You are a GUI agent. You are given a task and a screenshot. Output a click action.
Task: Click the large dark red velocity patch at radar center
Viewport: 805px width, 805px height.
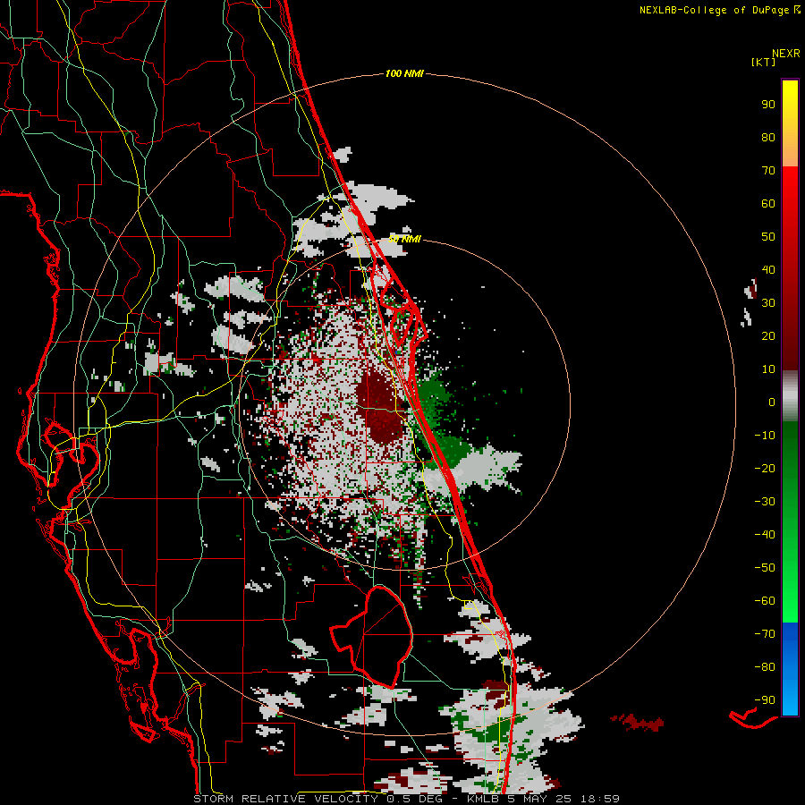tap(380, 409)
